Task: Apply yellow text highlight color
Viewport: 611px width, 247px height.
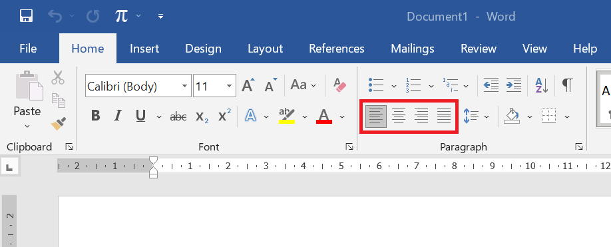Action: [x=287, y=116]
